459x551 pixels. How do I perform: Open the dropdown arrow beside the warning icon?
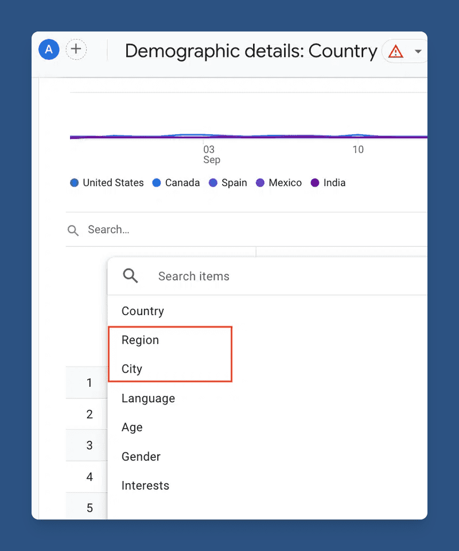coord(418,52)
